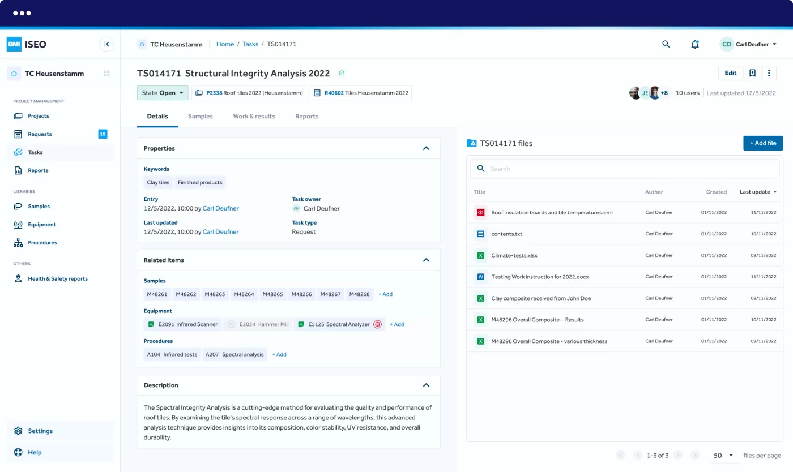The image size is (793, 472).
Task: Toggle the E2091 Infrared Scanner checkbox
Action: (151, 324)
